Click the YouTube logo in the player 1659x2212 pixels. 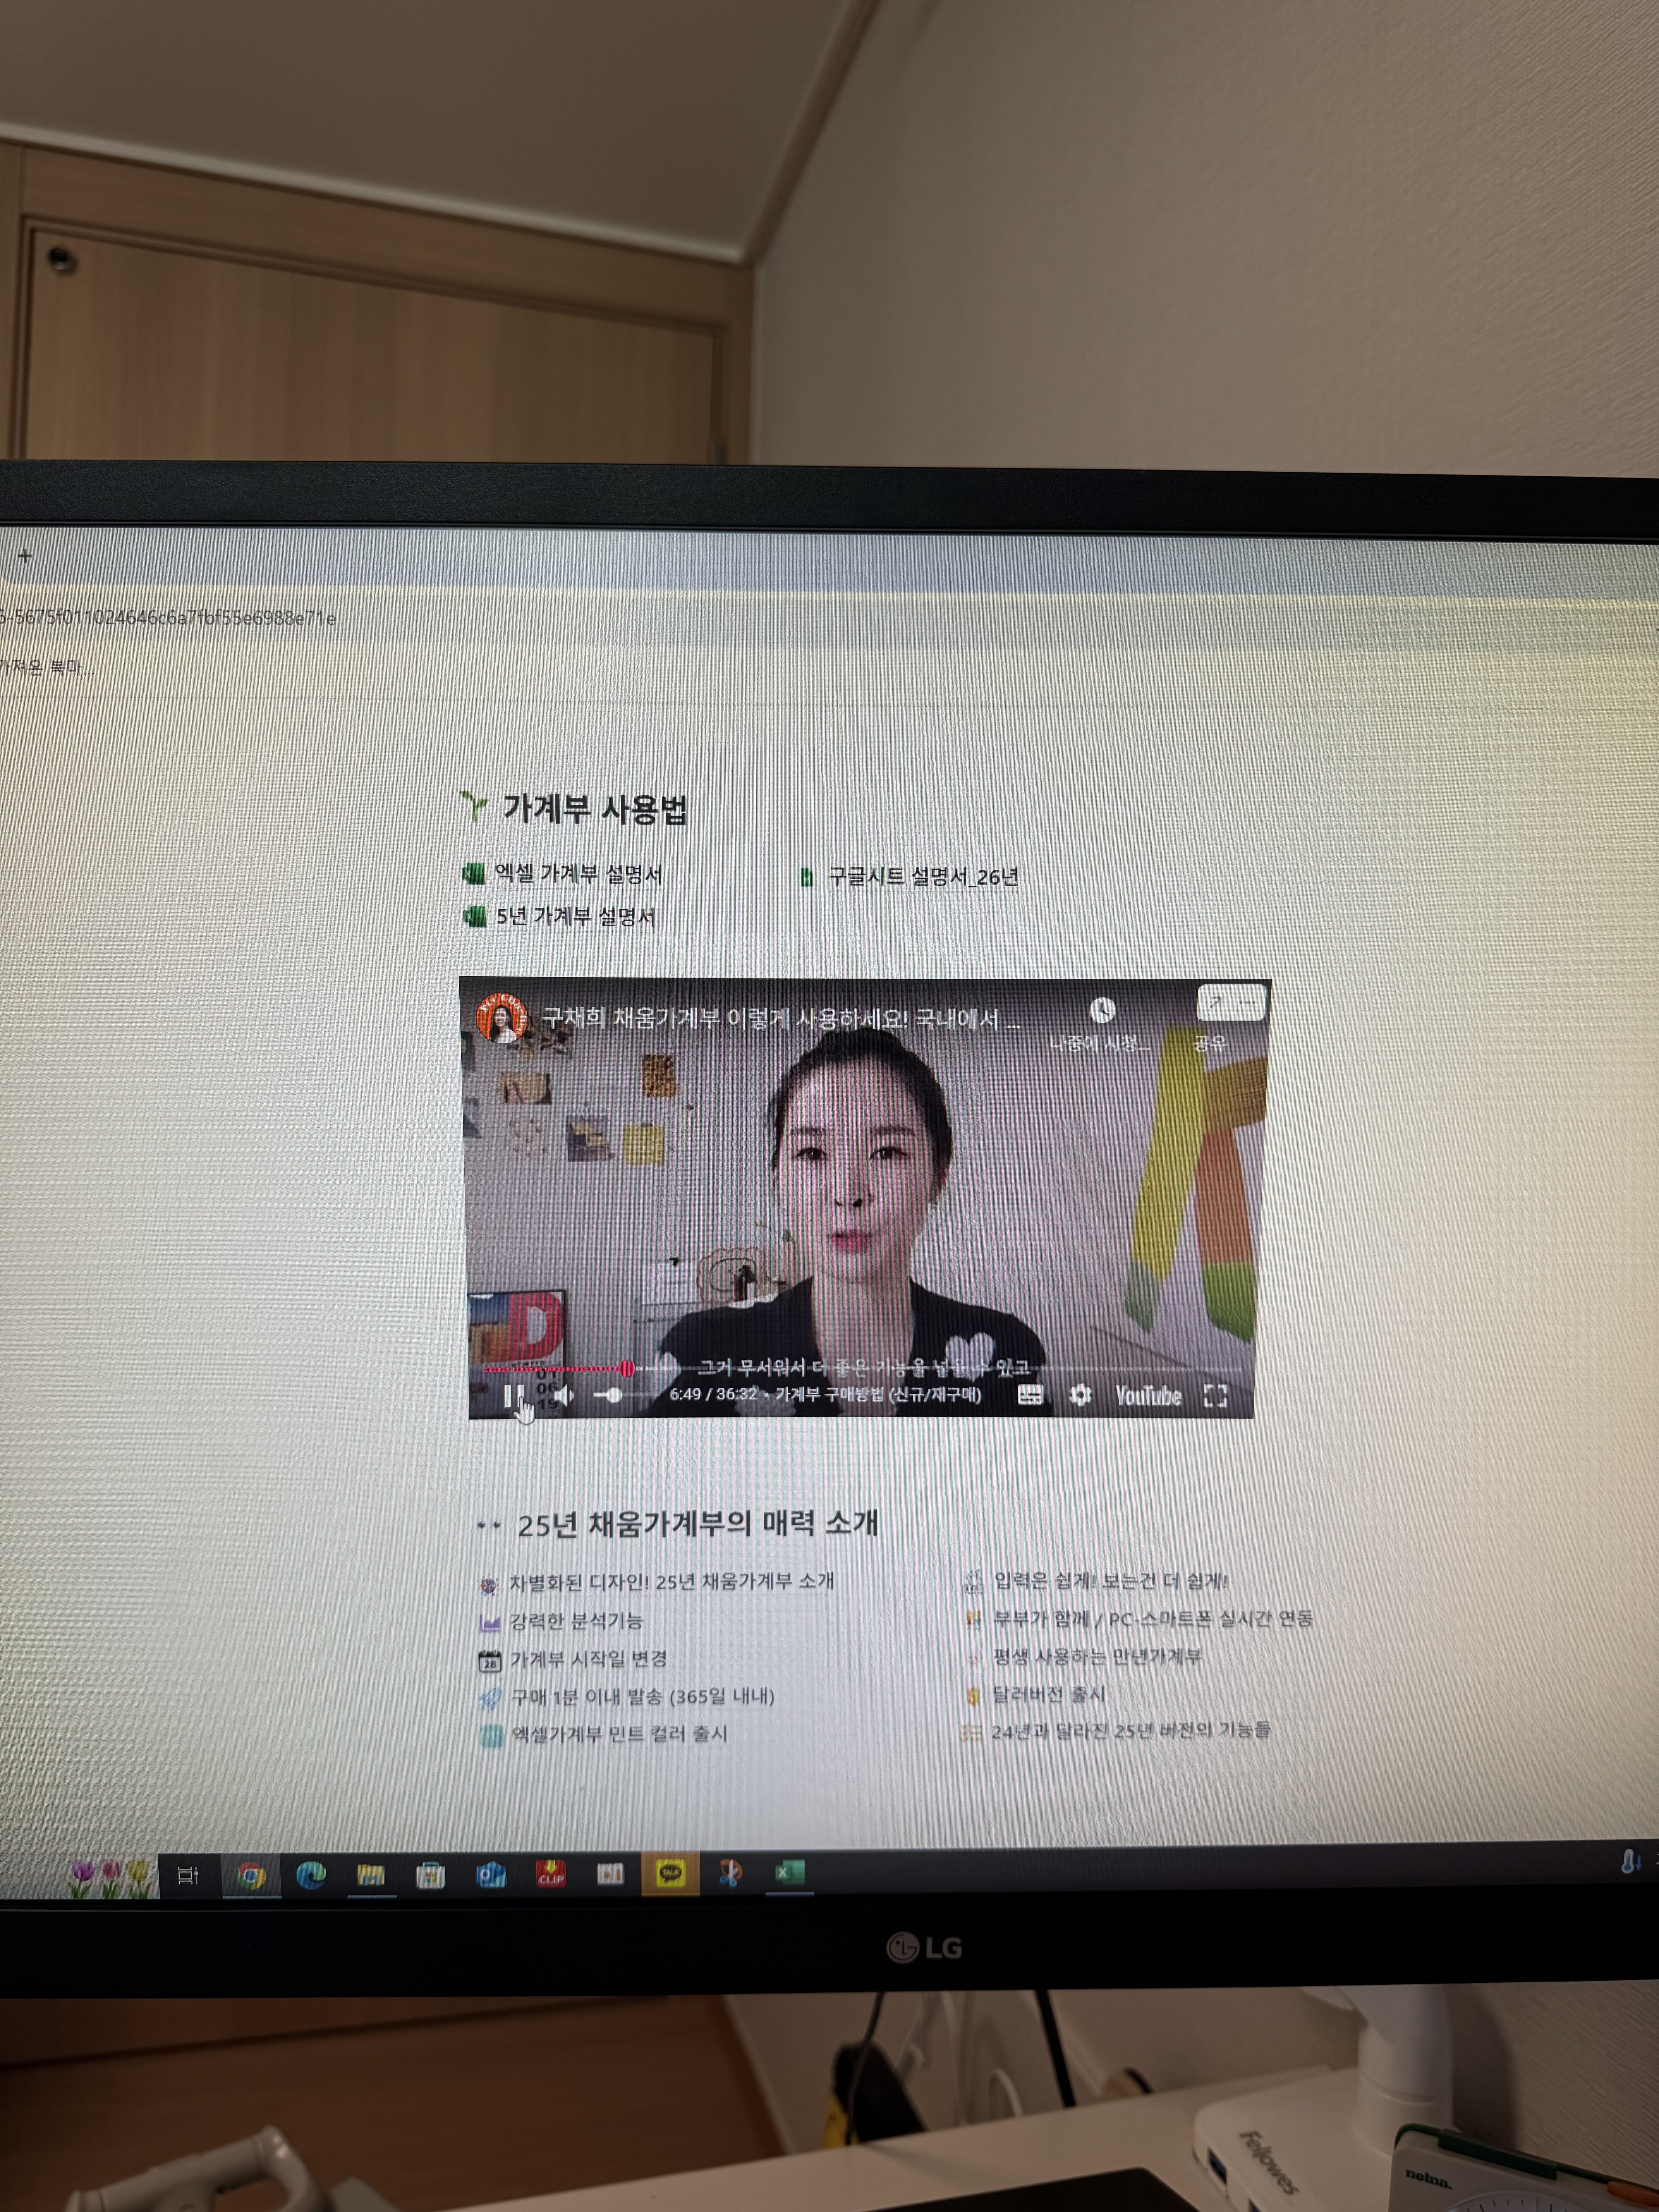1148,1396
